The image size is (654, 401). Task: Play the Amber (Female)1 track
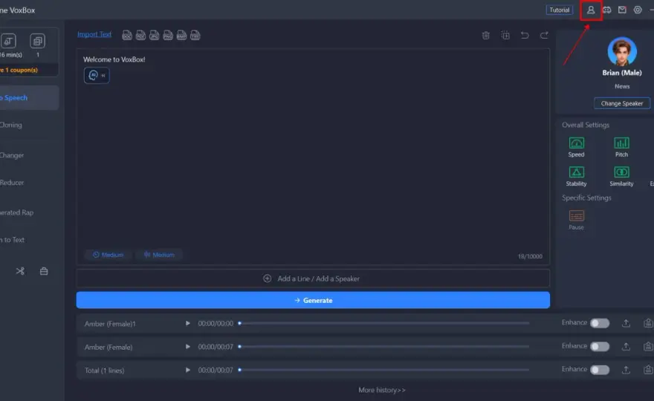[188, 323]
